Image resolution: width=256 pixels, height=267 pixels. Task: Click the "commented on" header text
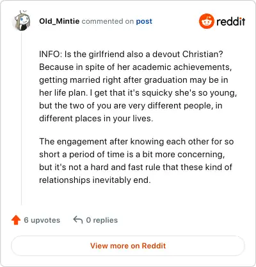coord(108,21)
